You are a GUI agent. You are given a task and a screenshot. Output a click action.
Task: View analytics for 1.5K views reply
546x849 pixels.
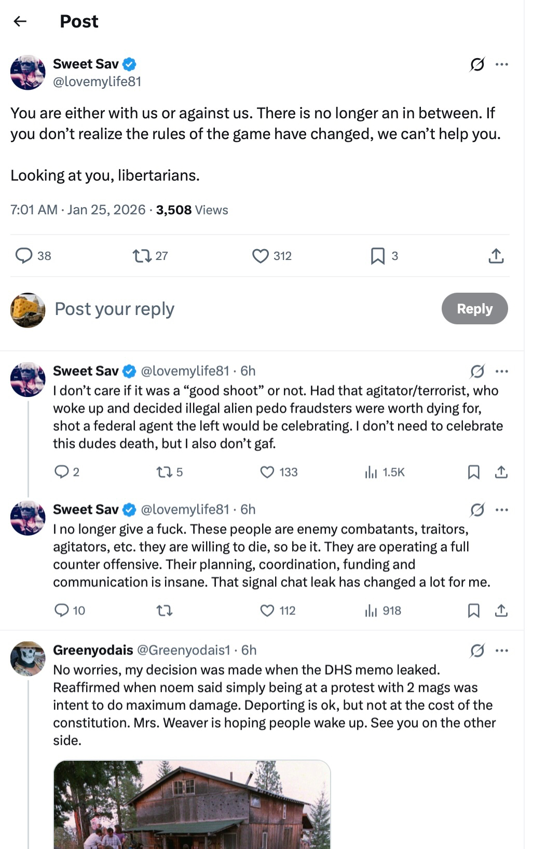click(371, 472)
